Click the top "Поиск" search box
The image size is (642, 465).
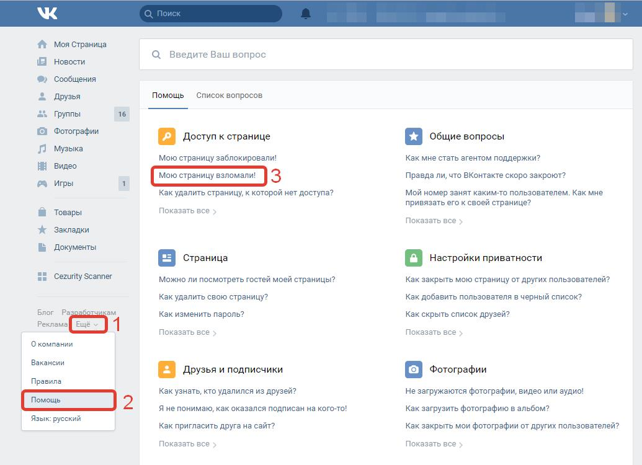(211, 14)
